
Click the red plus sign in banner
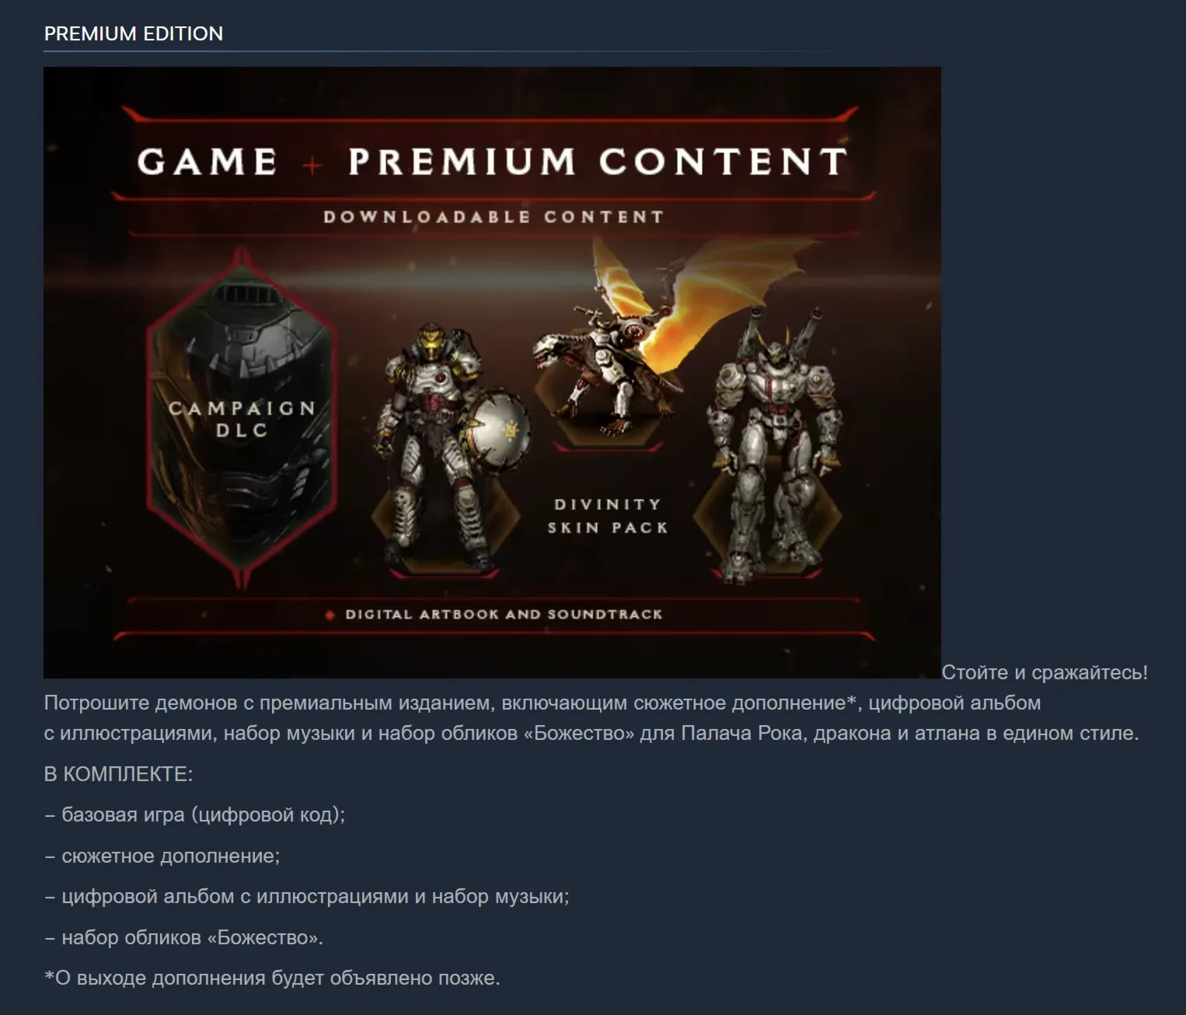click(312, 165)
